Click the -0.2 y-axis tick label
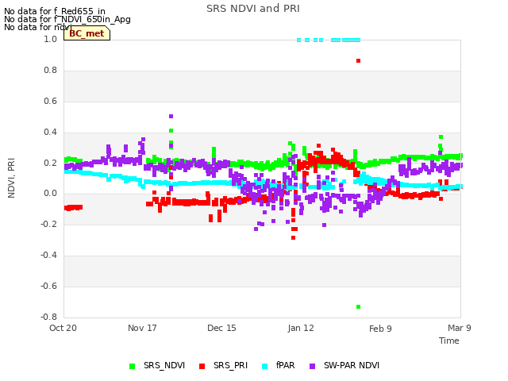The height and width of the screenshot is (381, 508). (49, 224)
